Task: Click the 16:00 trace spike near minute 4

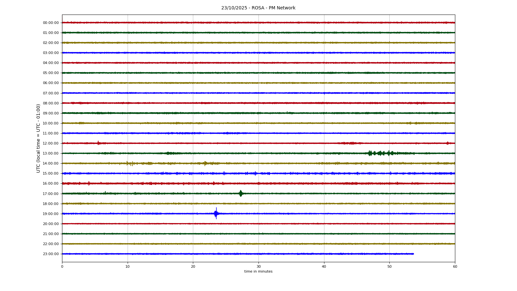Action: [x=89, y=183]
